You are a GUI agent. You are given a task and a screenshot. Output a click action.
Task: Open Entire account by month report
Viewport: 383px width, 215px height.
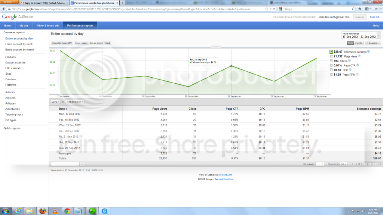[x=19, y=50]
